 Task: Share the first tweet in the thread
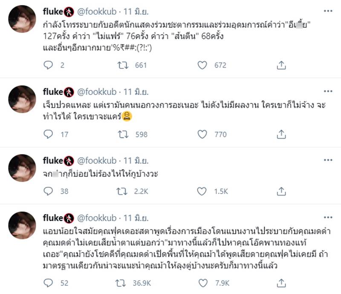coord(281,65)
